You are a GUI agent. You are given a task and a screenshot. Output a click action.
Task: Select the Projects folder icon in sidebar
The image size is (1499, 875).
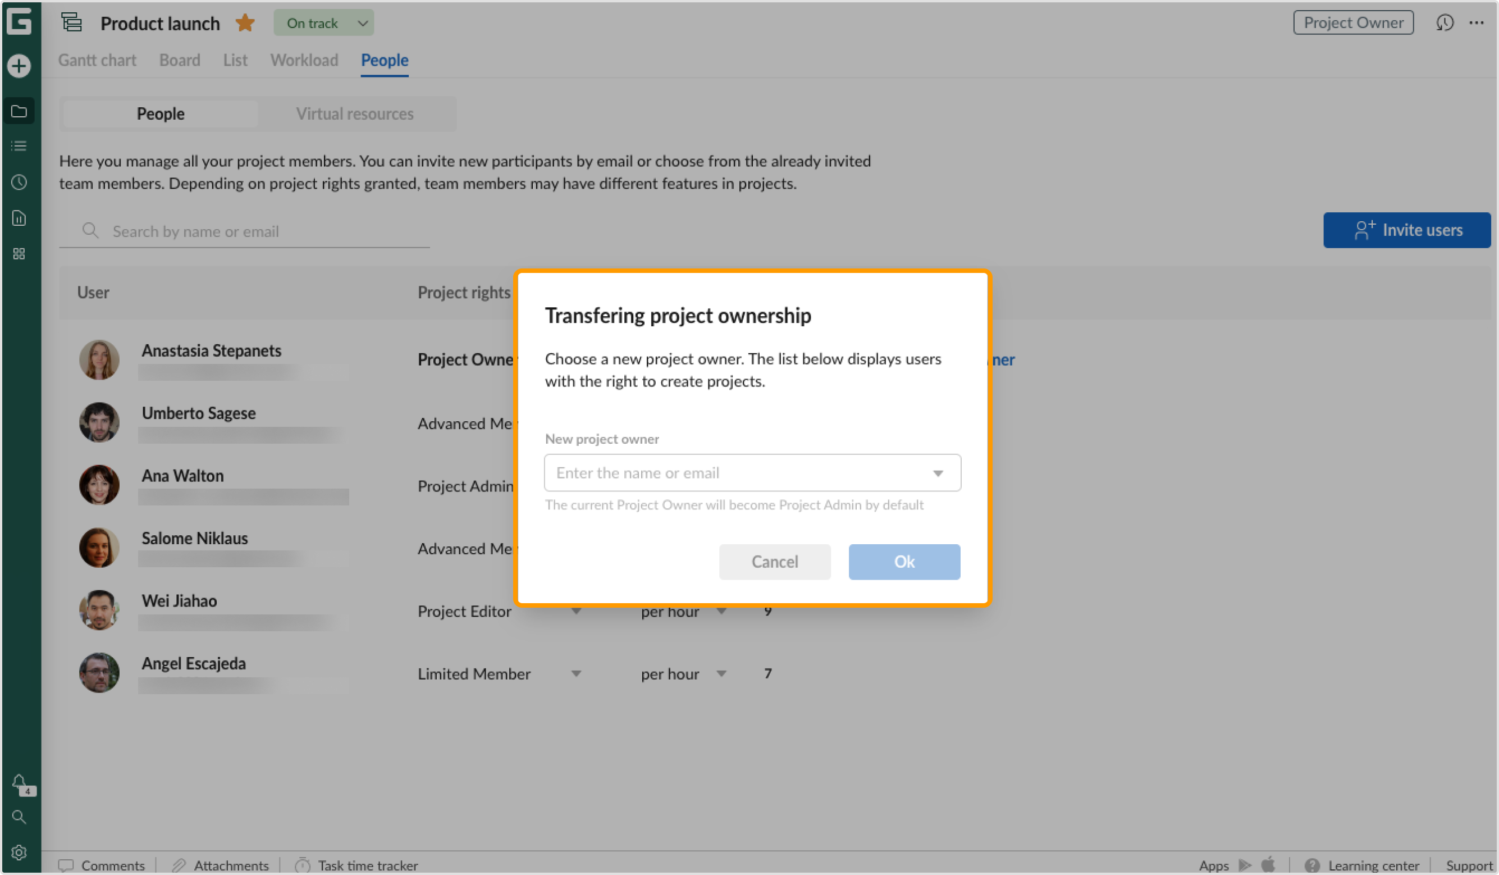pos(19,110)
